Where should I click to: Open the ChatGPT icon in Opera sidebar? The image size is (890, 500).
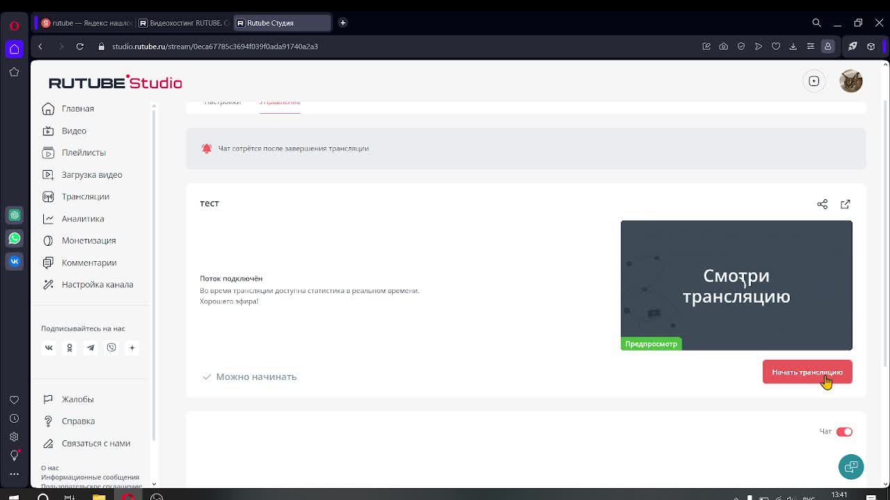[15, 215]
